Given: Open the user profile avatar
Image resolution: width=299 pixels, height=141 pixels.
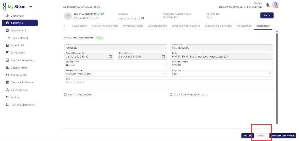Looking at the screenshot, I should tap(275, 5).
